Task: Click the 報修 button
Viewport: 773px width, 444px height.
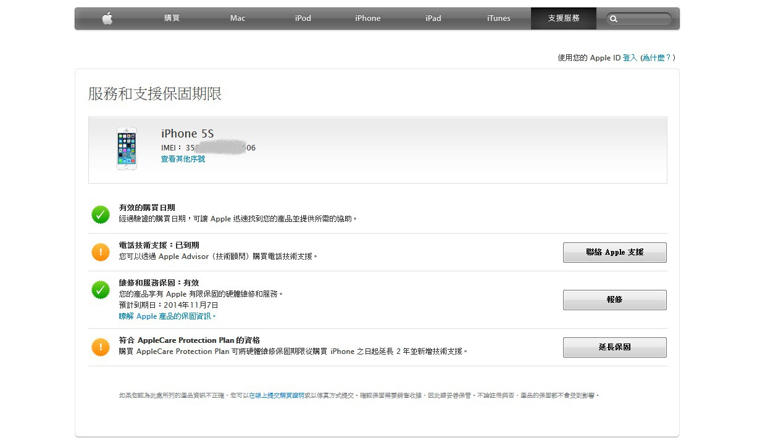Action: coord(615,300)
